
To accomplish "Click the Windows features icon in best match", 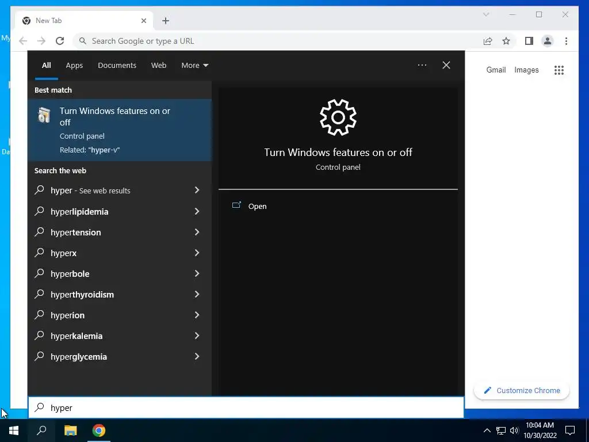I will click(44, 115).
